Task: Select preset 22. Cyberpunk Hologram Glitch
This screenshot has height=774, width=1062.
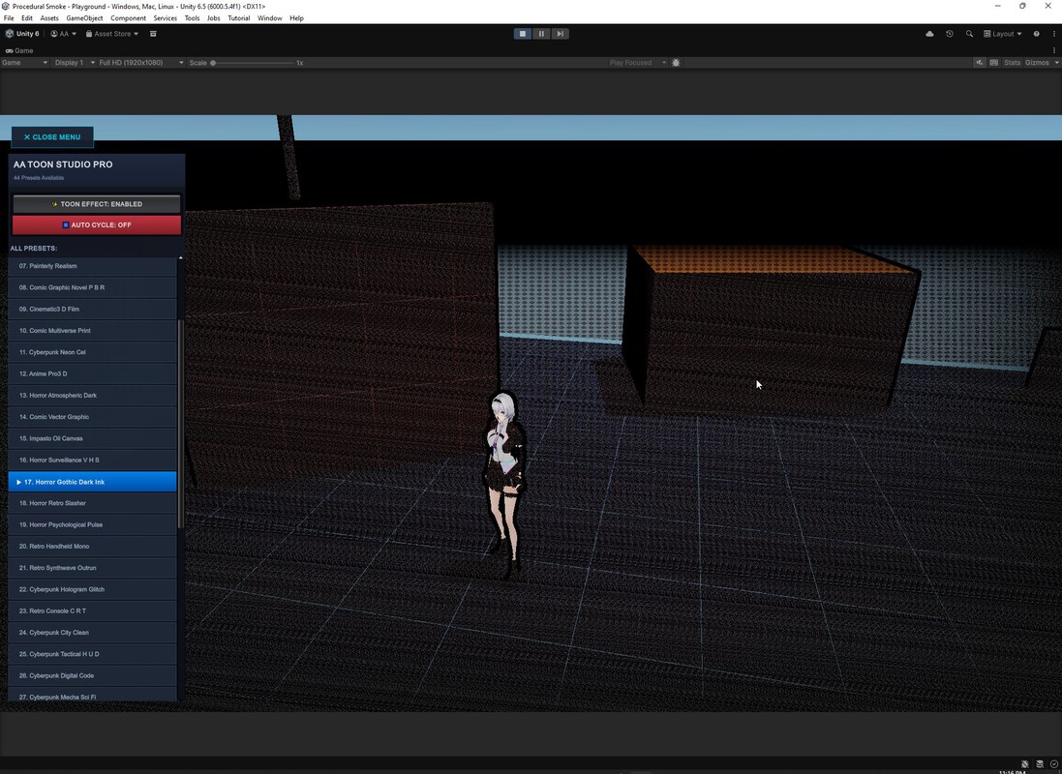Action: click(92, 589)
